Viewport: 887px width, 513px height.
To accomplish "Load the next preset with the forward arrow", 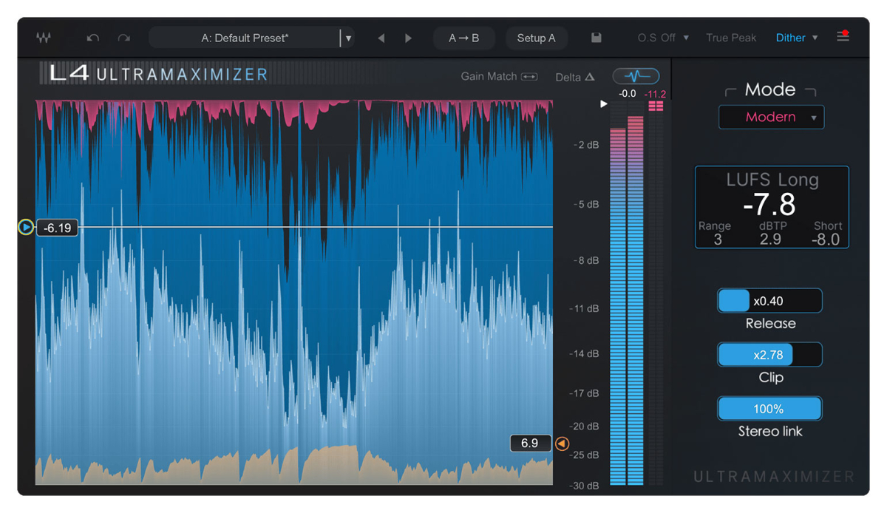I will pos(409,37).
